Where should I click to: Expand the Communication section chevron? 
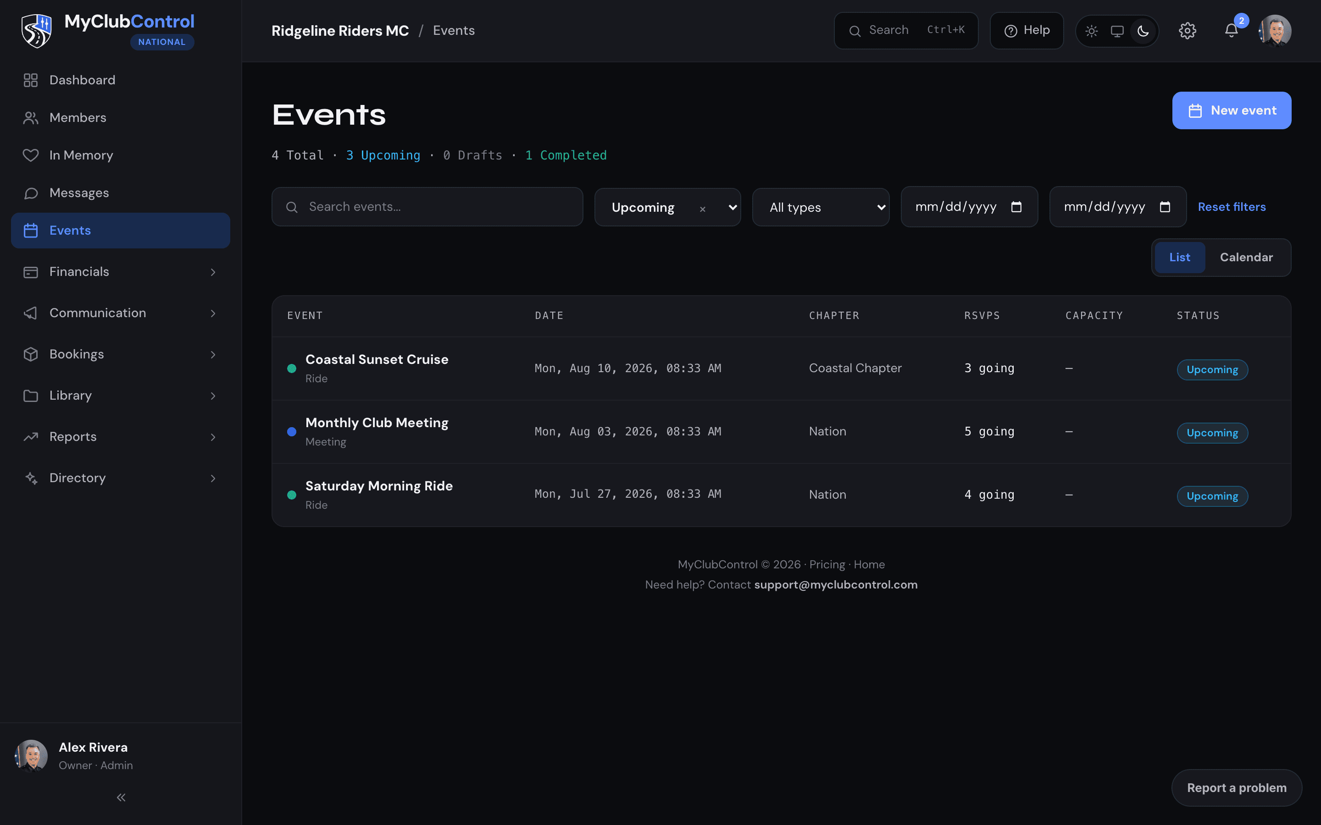point(213,313)
